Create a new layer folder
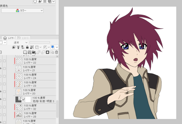 34,52
